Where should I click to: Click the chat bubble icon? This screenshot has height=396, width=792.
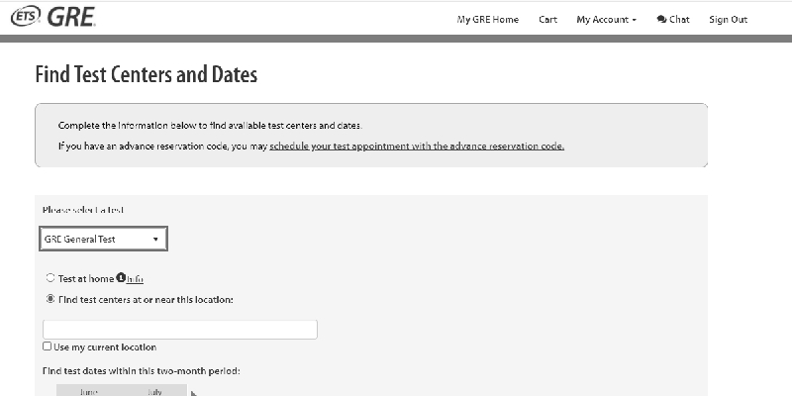(x=661, y=20)
